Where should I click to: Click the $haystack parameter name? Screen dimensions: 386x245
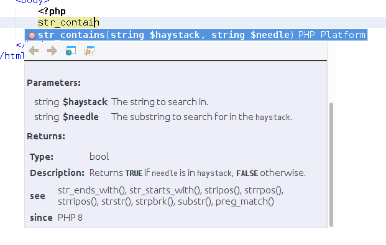pos(85,102)
